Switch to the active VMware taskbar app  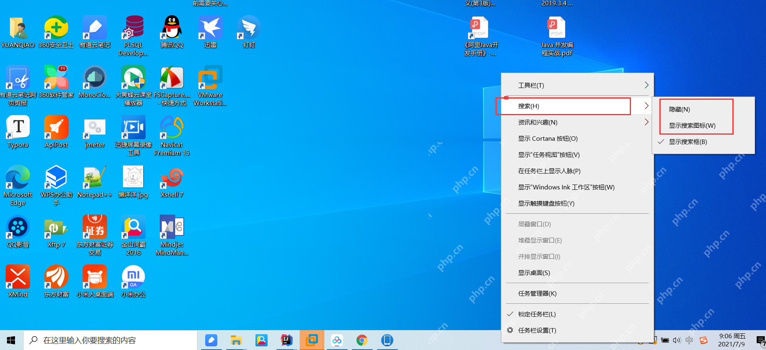tap(312, 340)
